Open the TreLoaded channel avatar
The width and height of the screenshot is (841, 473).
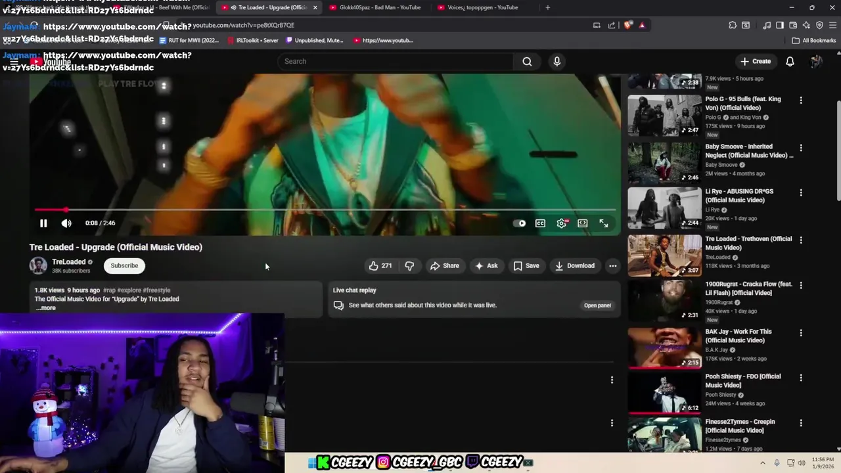click(x=38, y=265)
